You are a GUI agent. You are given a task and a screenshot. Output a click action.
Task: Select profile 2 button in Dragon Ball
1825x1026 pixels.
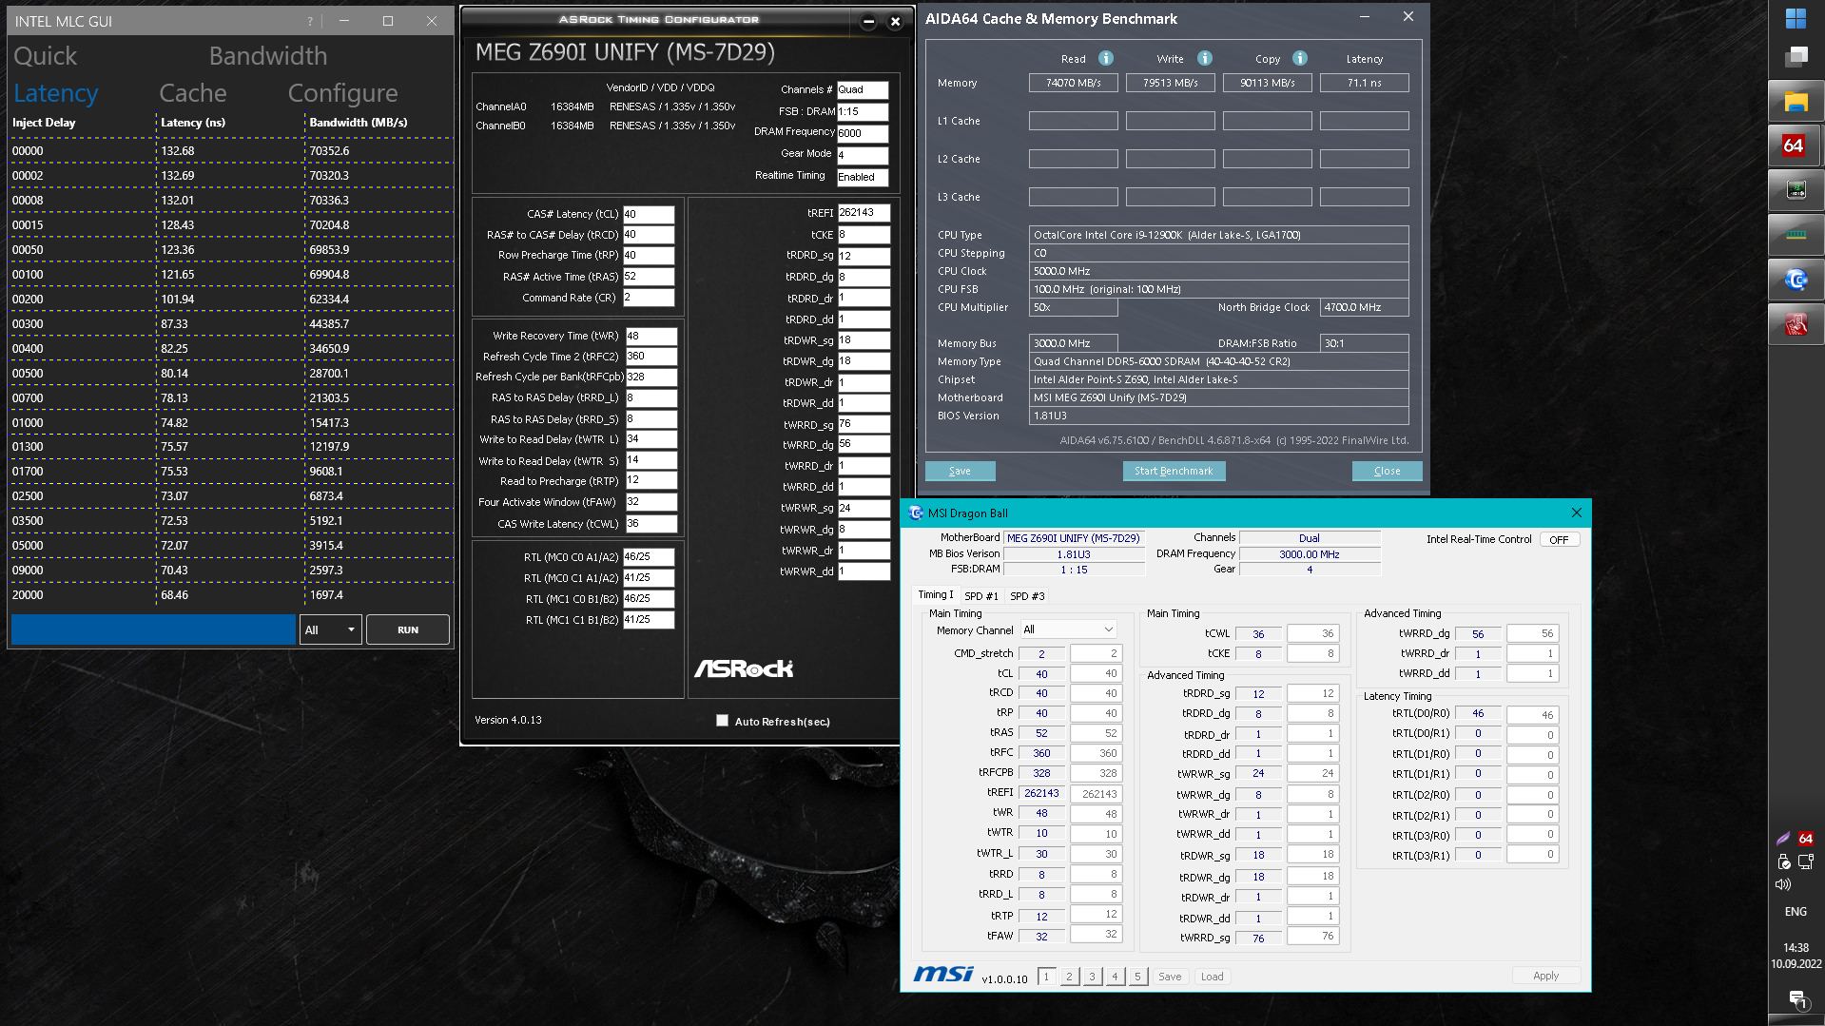[1069, 977]
